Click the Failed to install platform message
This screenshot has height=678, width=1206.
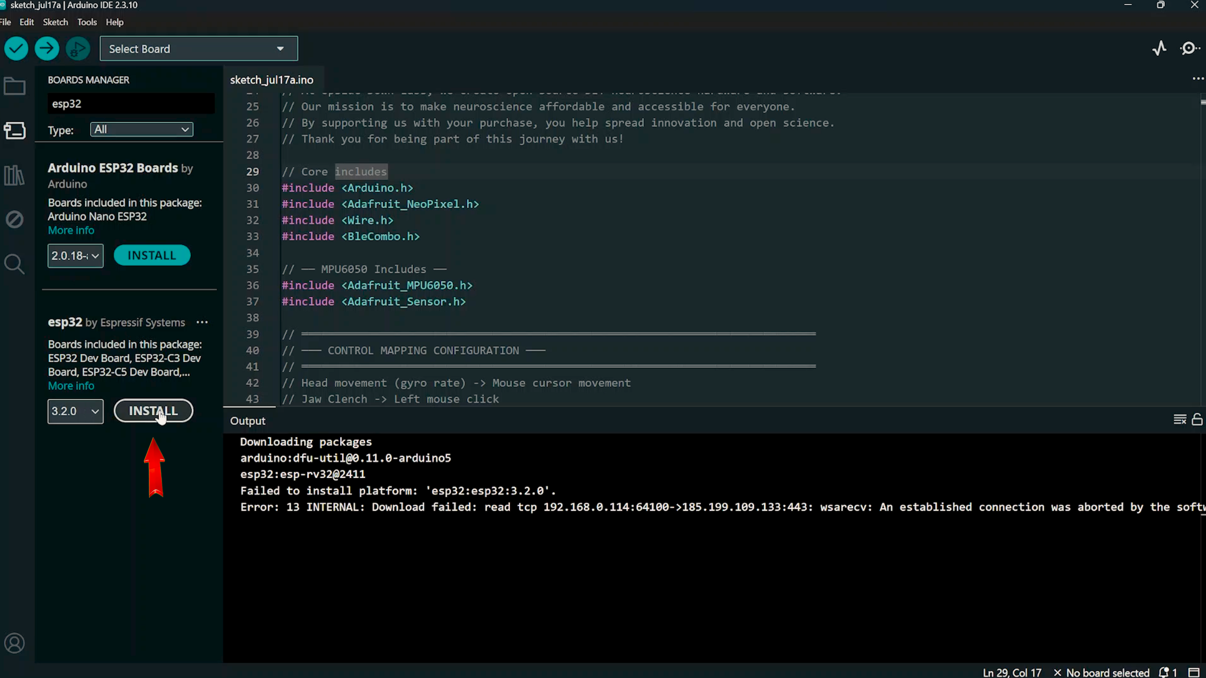[x=398, y=491]
